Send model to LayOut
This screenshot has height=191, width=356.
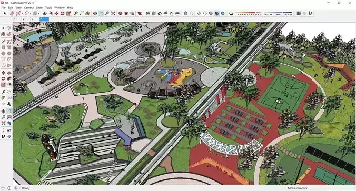click(x=132, y=13)
